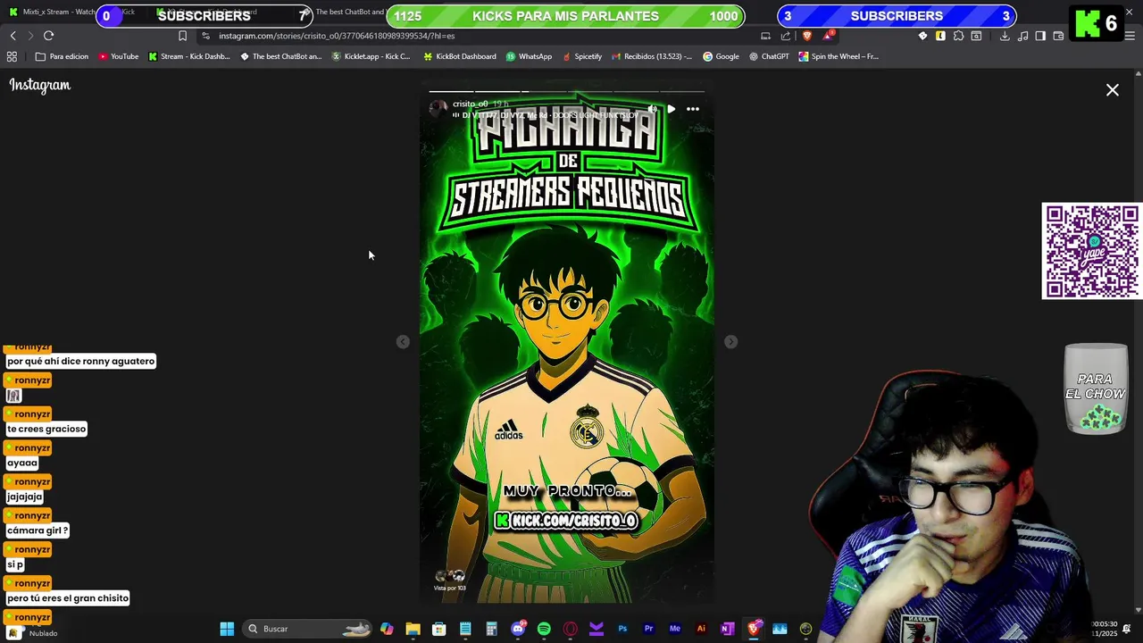Reload the page
The image size is (1143, 643).
tap(48, 36)
